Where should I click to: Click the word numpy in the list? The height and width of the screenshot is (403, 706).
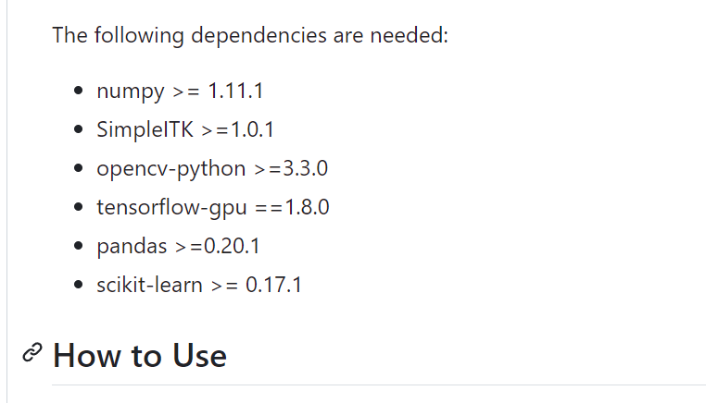point(131,92)
